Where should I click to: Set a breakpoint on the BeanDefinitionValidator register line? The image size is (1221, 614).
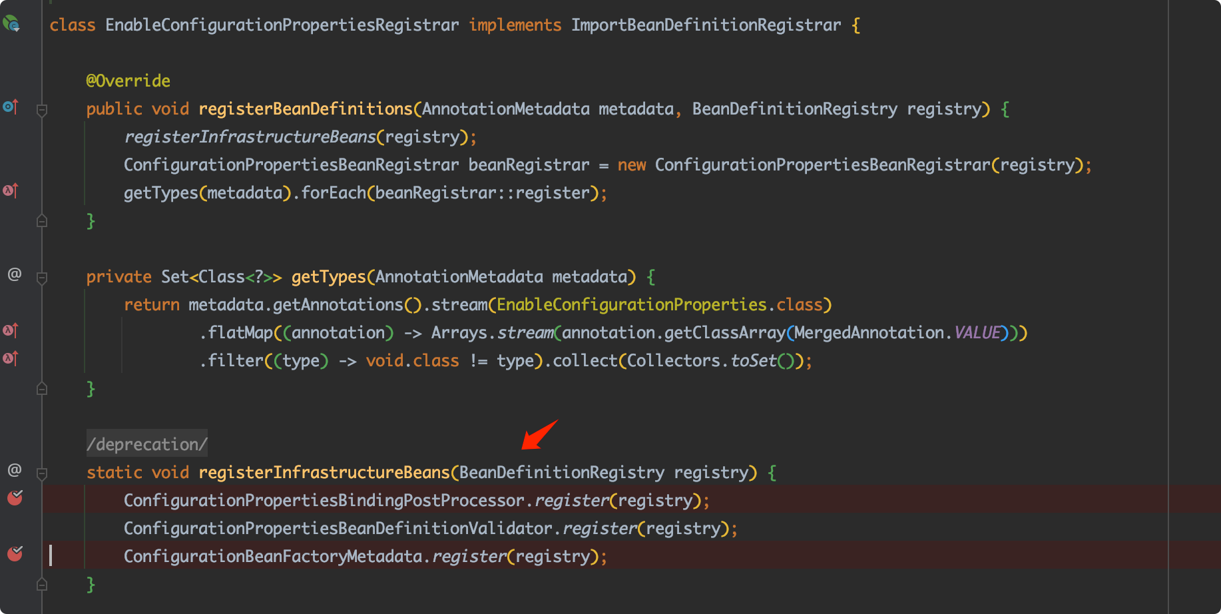15,527
